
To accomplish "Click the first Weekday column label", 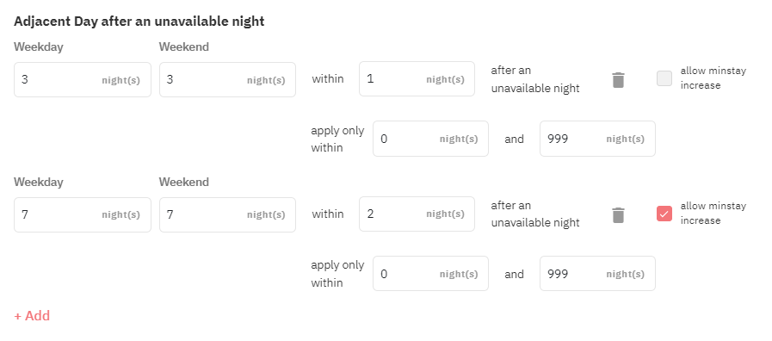I will [39, 46].
